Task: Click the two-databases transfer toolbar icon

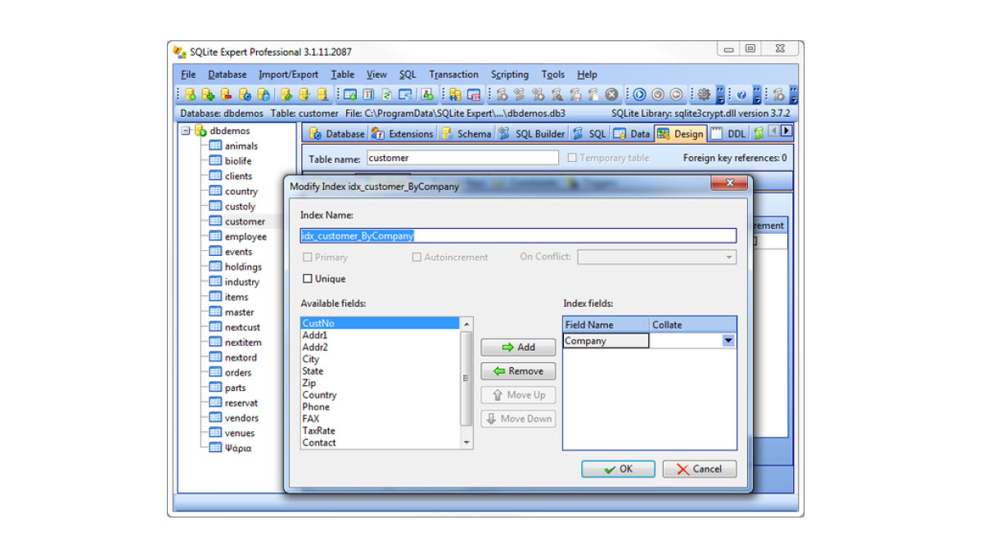Action: (x=456, y=94)
